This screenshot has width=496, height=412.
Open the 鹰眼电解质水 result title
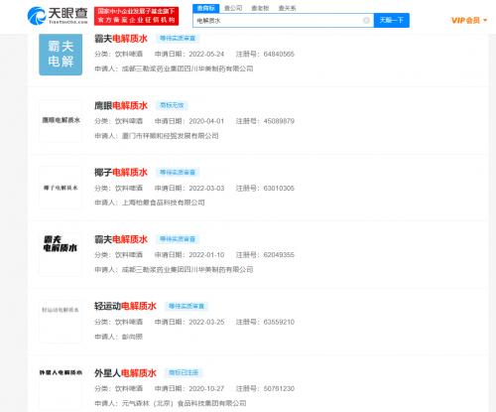(x=121, y=105)
